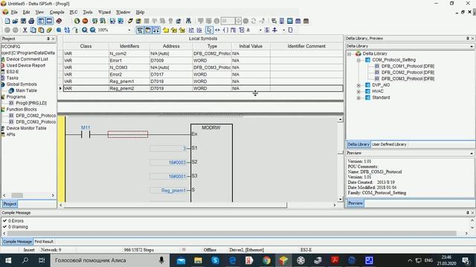Switch to the Find Result tab
476x267 pixels.
[44, 242]
